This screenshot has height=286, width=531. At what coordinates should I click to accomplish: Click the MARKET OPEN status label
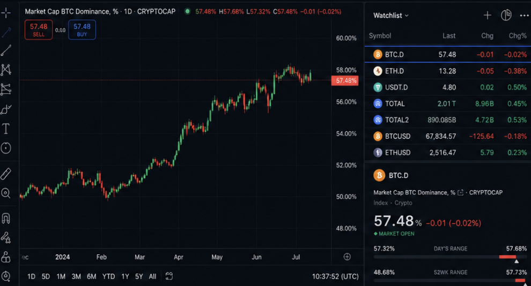pos(394,234)
